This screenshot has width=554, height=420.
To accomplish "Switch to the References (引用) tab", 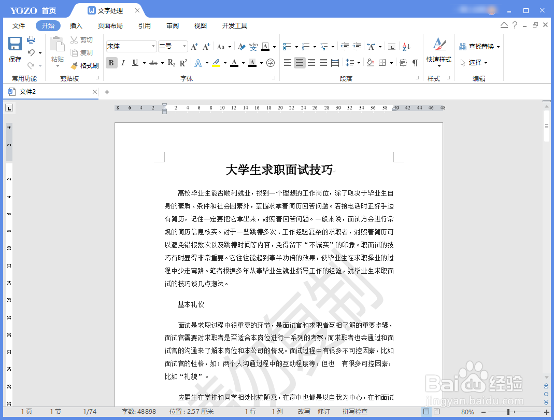I will 144,26.
